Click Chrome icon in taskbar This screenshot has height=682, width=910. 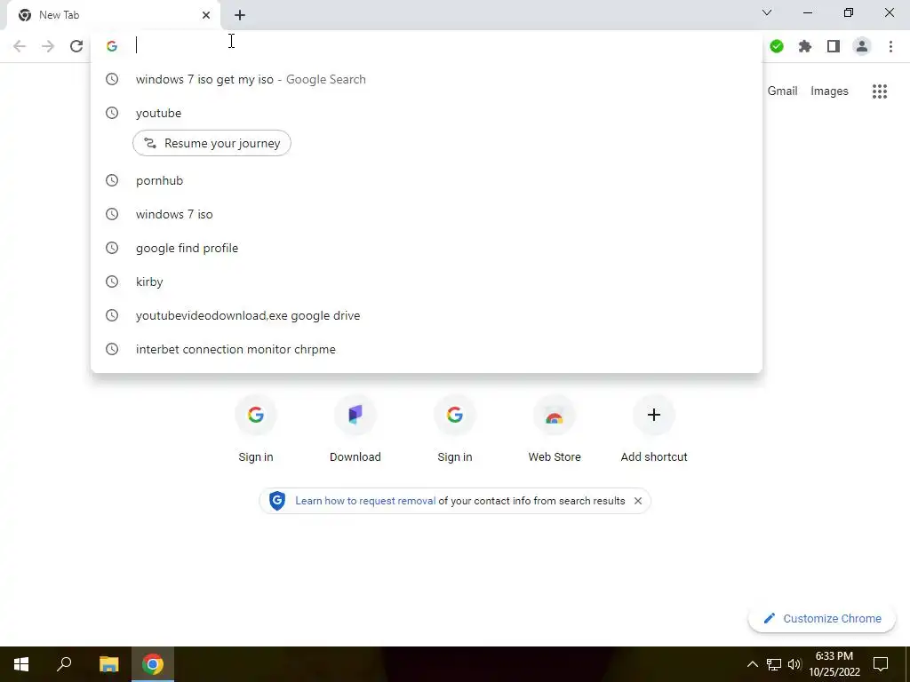tap(153, 664)
